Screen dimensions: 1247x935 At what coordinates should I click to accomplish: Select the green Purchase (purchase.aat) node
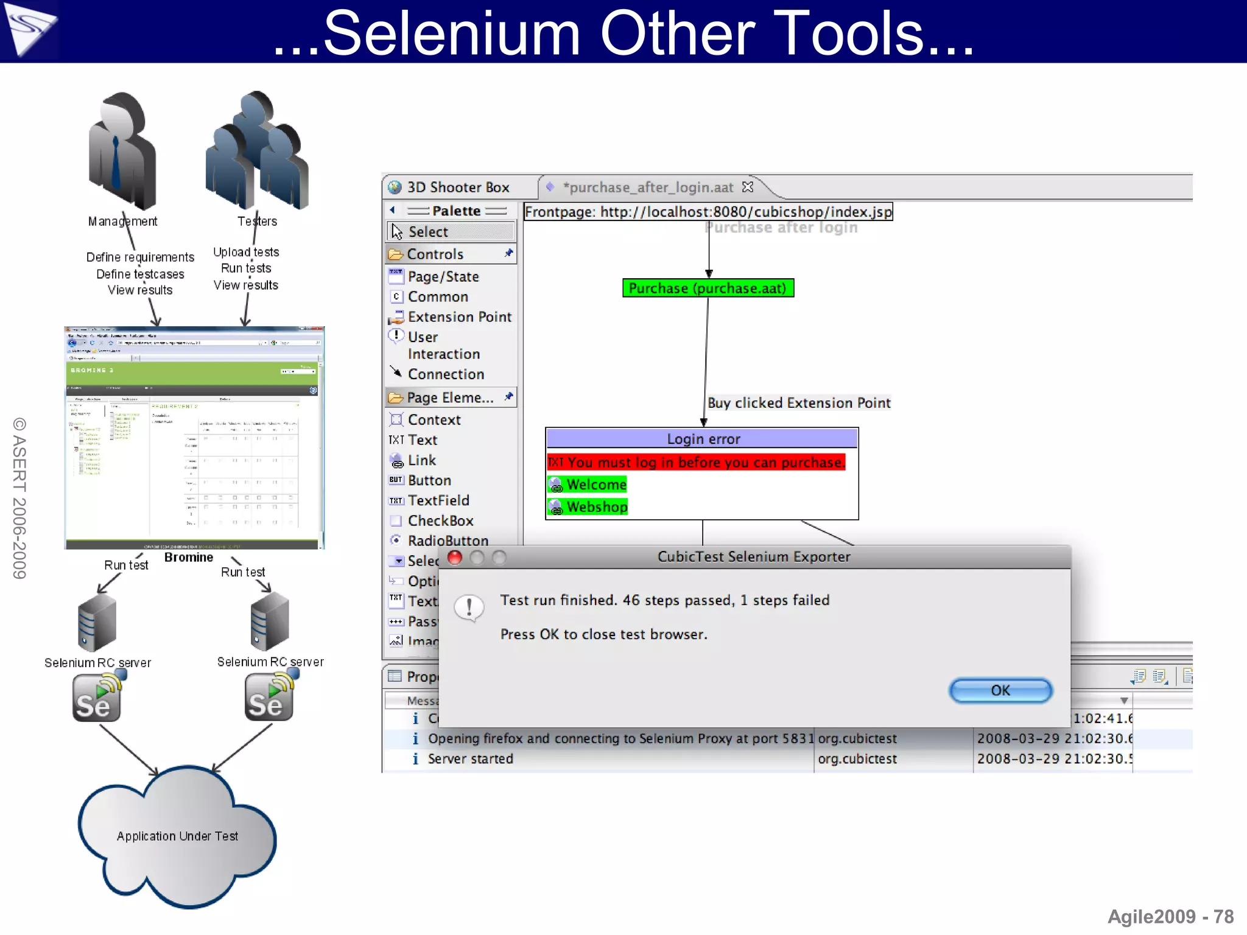(708, 288)
